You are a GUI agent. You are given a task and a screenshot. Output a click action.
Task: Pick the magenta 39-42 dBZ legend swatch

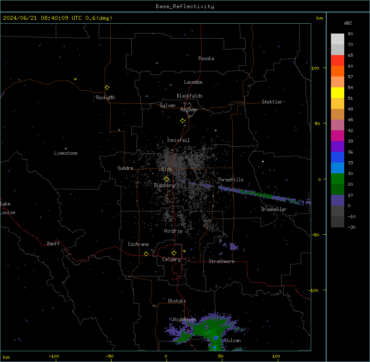point(337,135)
